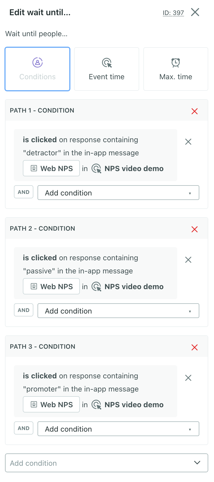
Task: Delete Path 2 with the red X
Action: point(195,229)
